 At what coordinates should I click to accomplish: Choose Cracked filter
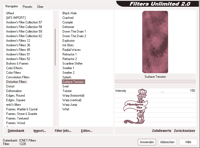68,18
